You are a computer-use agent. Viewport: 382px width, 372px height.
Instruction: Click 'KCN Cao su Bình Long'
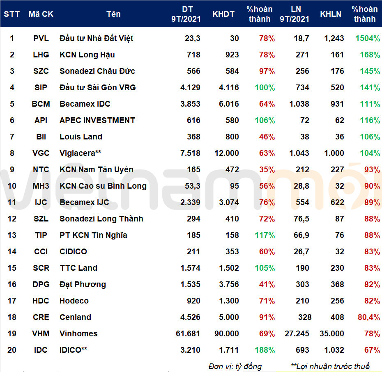[x=103, y=186]
